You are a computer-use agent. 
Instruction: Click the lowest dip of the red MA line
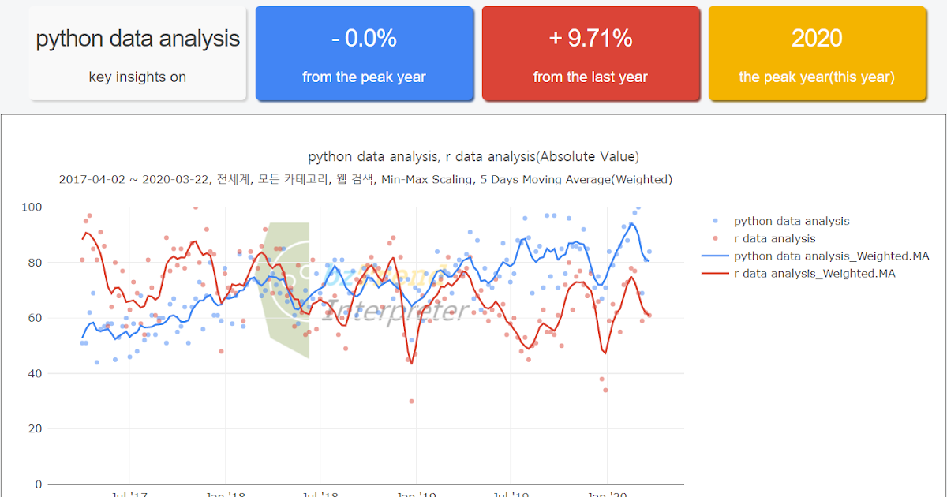click(x=412, y=362)
